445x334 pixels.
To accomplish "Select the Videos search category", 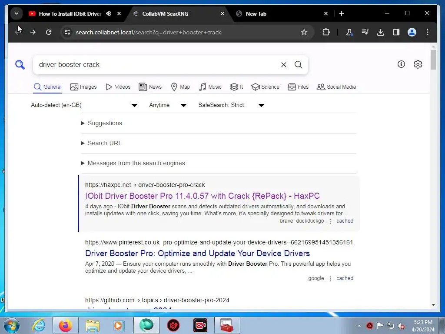I will point(118,87).
